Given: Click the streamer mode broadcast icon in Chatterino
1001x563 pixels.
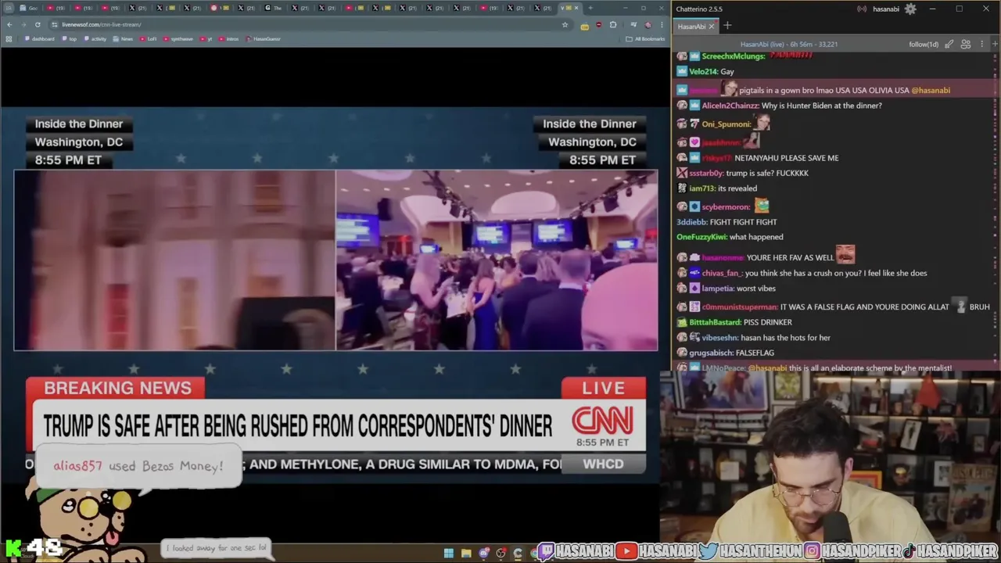Looking at the screenshot, I should point(862,9).
